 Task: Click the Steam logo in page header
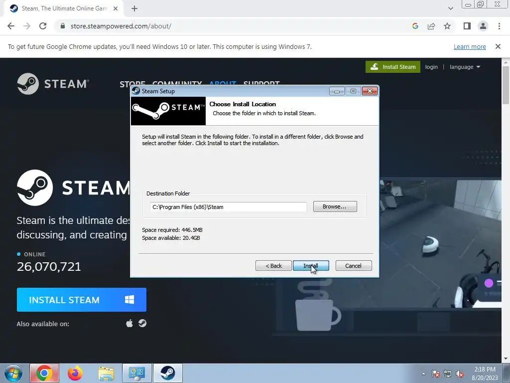(x=53, y=84)
